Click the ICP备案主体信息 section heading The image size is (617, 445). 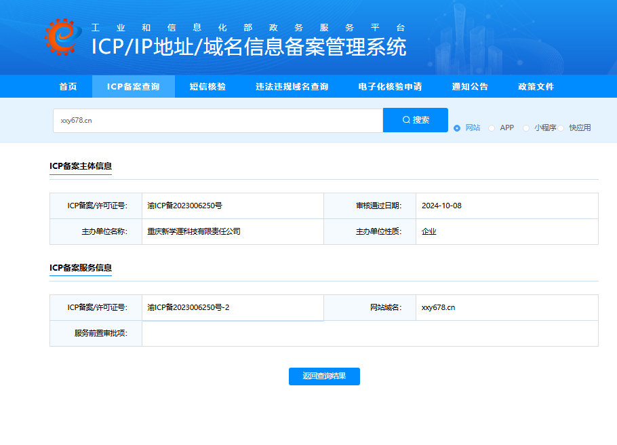click(x=81, y=166)
